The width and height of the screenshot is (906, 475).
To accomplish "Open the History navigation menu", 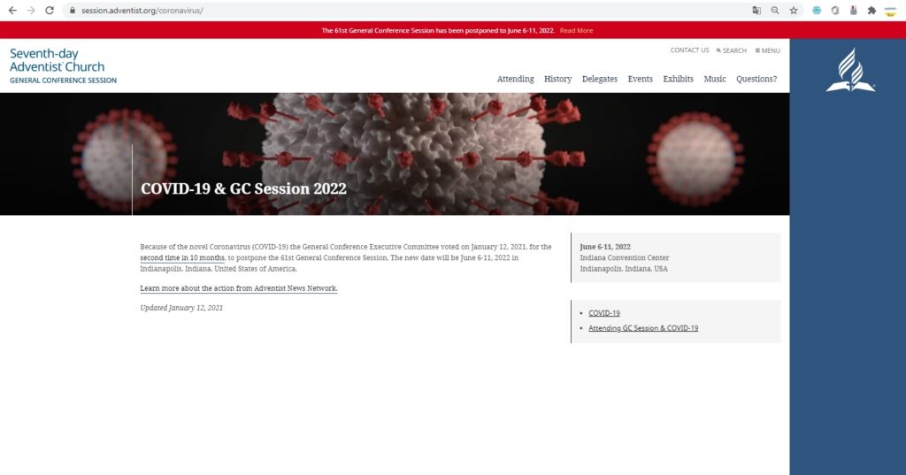I will coord(557,80).
